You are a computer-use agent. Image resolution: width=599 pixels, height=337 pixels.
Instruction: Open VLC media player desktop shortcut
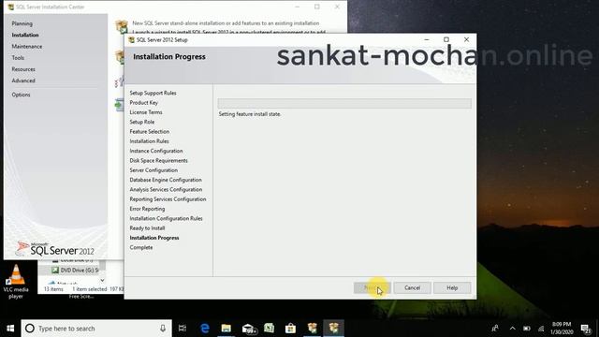pos(16,282)
